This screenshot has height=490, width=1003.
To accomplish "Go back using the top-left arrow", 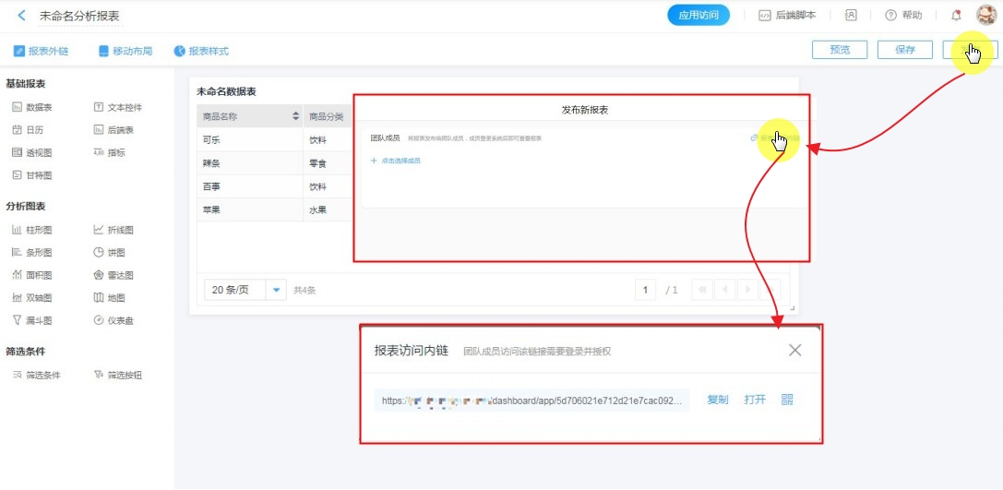I will [21, 16].
